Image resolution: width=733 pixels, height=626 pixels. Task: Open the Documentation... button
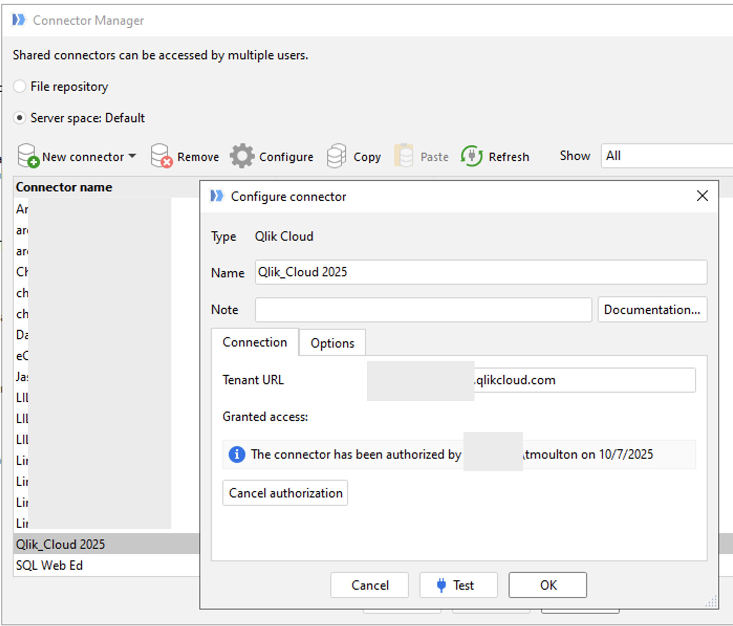coord(652,310)
